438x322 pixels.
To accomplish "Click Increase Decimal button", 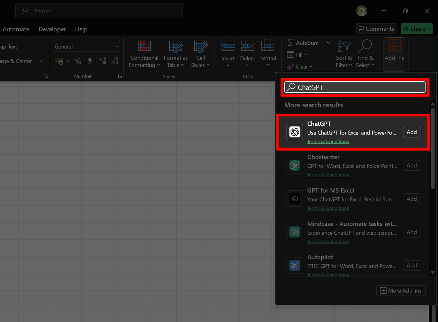I will 103,61.
